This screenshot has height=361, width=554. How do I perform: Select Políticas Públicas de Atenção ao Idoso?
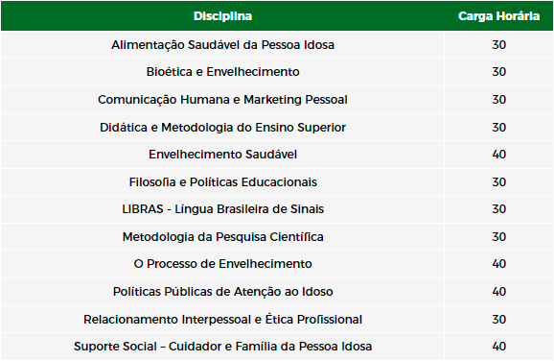coord(222,292)
